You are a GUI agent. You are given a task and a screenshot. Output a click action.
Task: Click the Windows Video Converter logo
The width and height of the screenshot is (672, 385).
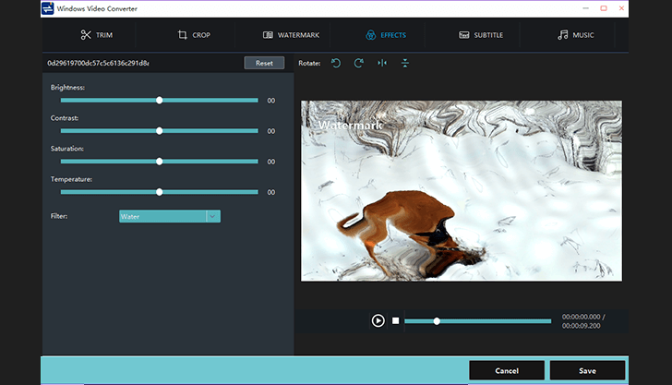47,8
